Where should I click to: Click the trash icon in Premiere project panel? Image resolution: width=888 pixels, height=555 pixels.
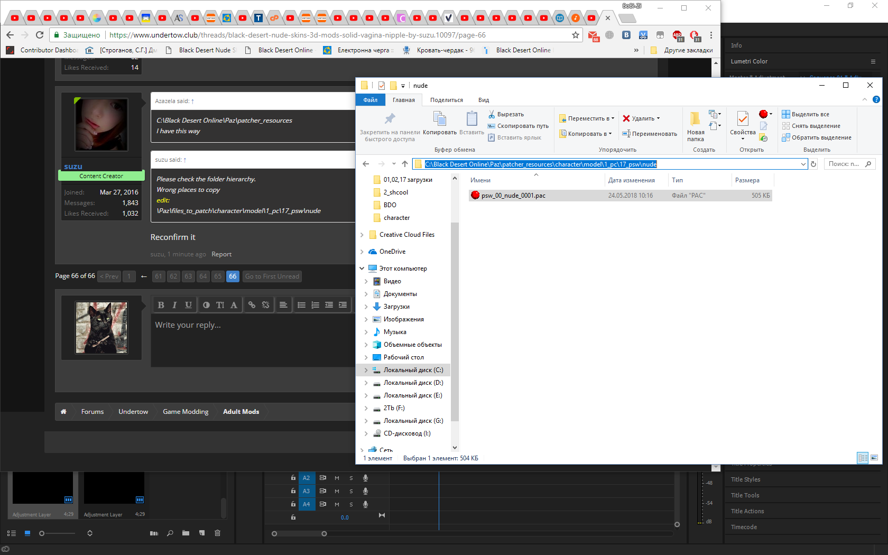(x=217, y=533)
